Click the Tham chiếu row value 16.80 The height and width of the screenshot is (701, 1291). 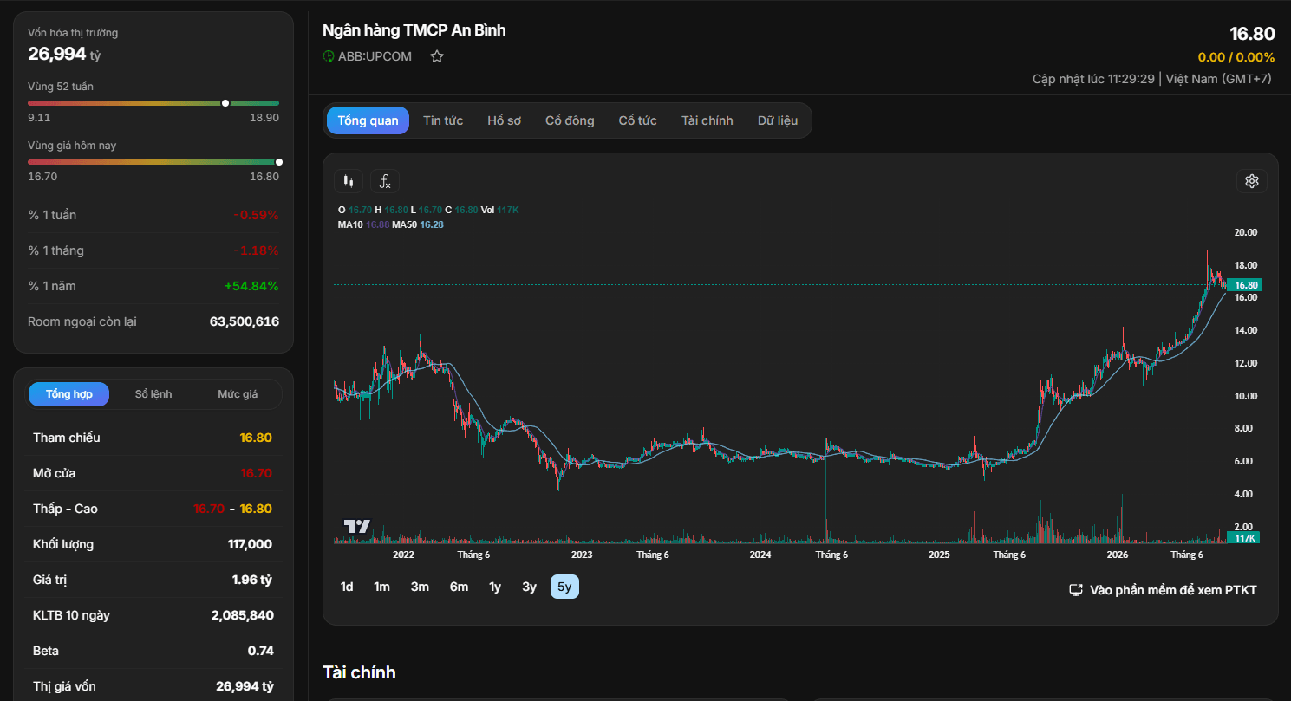coord(256,438)
